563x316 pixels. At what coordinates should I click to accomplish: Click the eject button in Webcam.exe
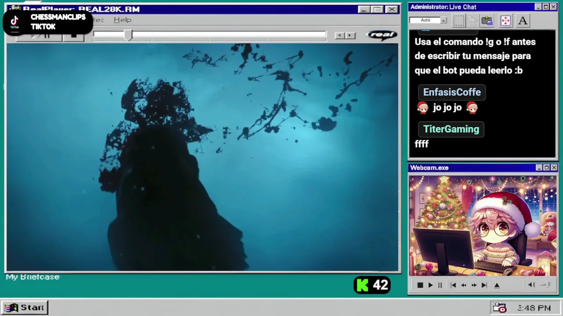(x=497, y=285)
